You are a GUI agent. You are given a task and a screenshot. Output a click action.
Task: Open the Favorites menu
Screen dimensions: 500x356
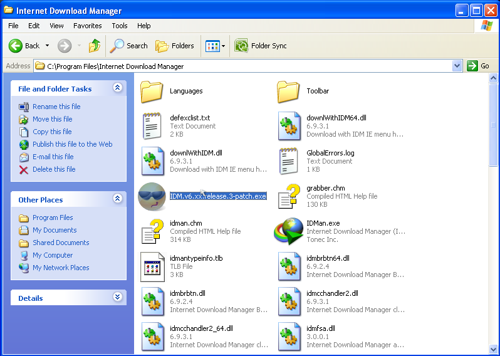[87, 26]
